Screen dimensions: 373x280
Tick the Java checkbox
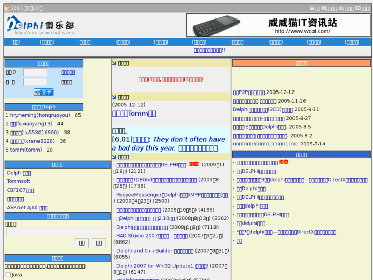pyautogui.click(x=8, y=274)
